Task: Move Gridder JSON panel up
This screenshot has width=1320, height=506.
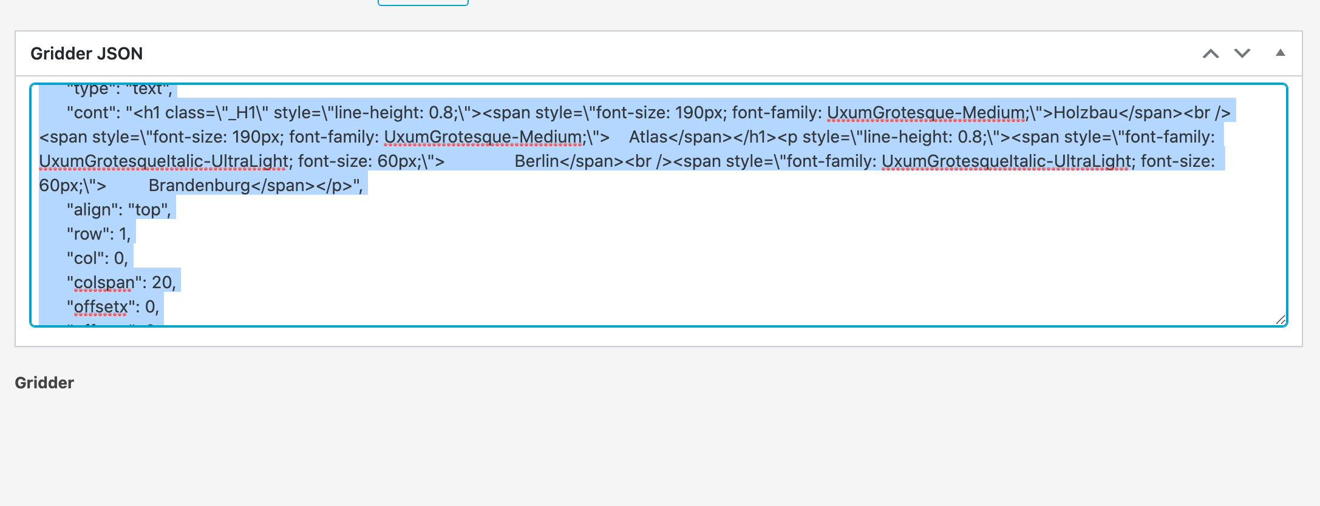Action: (1211, 53)
